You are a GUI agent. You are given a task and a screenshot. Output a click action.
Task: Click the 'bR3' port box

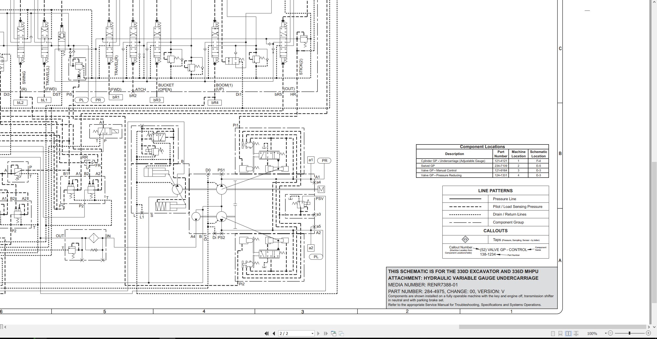(157, 100)
